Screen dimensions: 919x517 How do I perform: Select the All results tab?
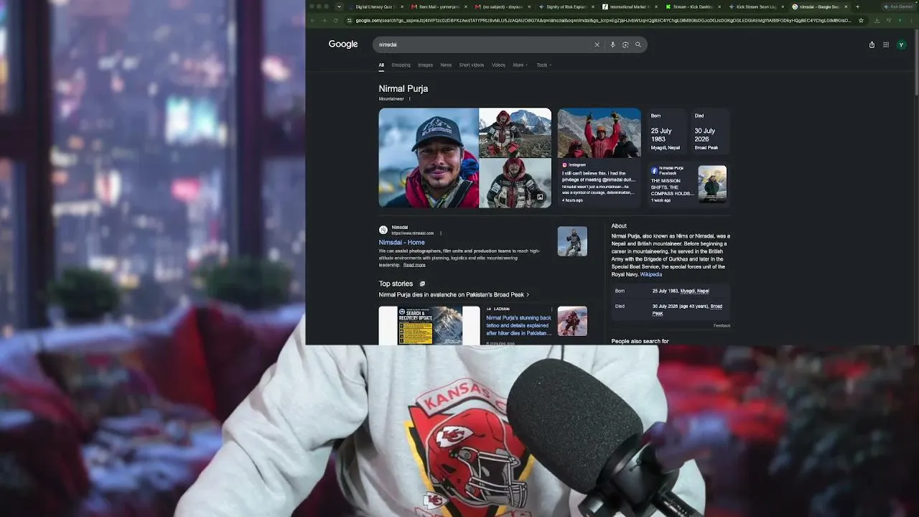click(x=381, y=65)
